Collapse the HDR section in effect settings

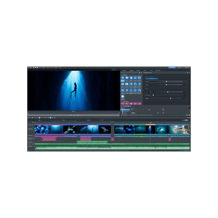tap(145, 89)
